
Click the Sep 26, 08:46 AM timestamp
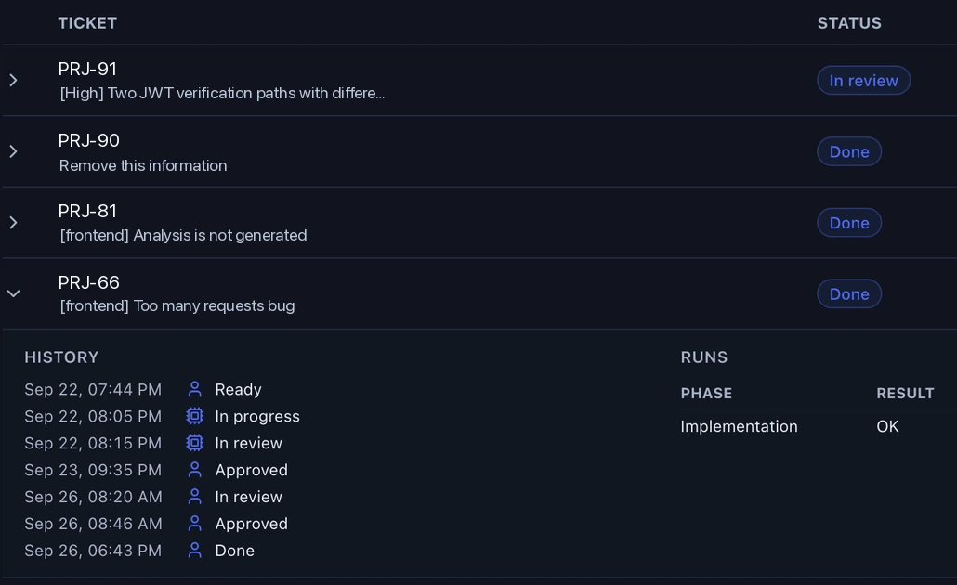pyautogui.click(x=93, y=524)
